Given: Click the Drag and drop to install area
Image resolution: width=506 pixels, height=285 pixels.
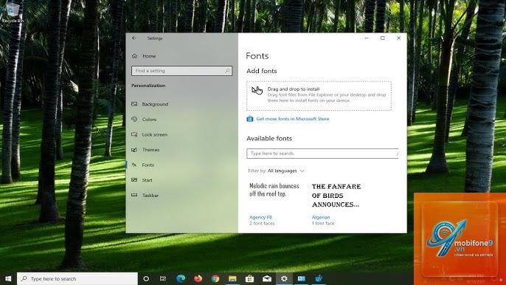Looking at the screenshot, I should 319,96.
